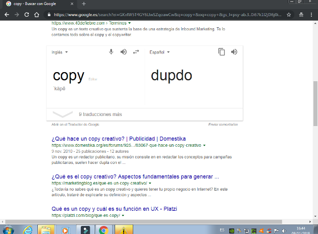318x234 pixels.
Task: Open the yellow warning icon app in taskbar
Action: tap(124, 230)
